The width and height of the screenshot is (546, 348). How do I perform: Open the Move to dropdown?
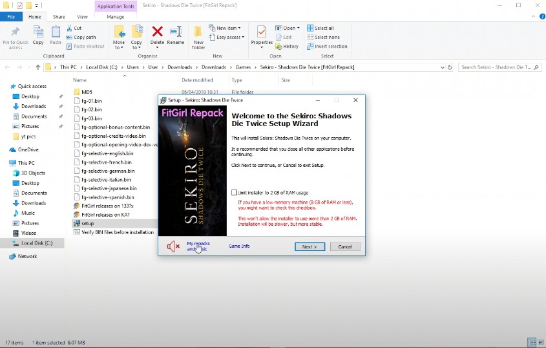(x=119, y=38)
